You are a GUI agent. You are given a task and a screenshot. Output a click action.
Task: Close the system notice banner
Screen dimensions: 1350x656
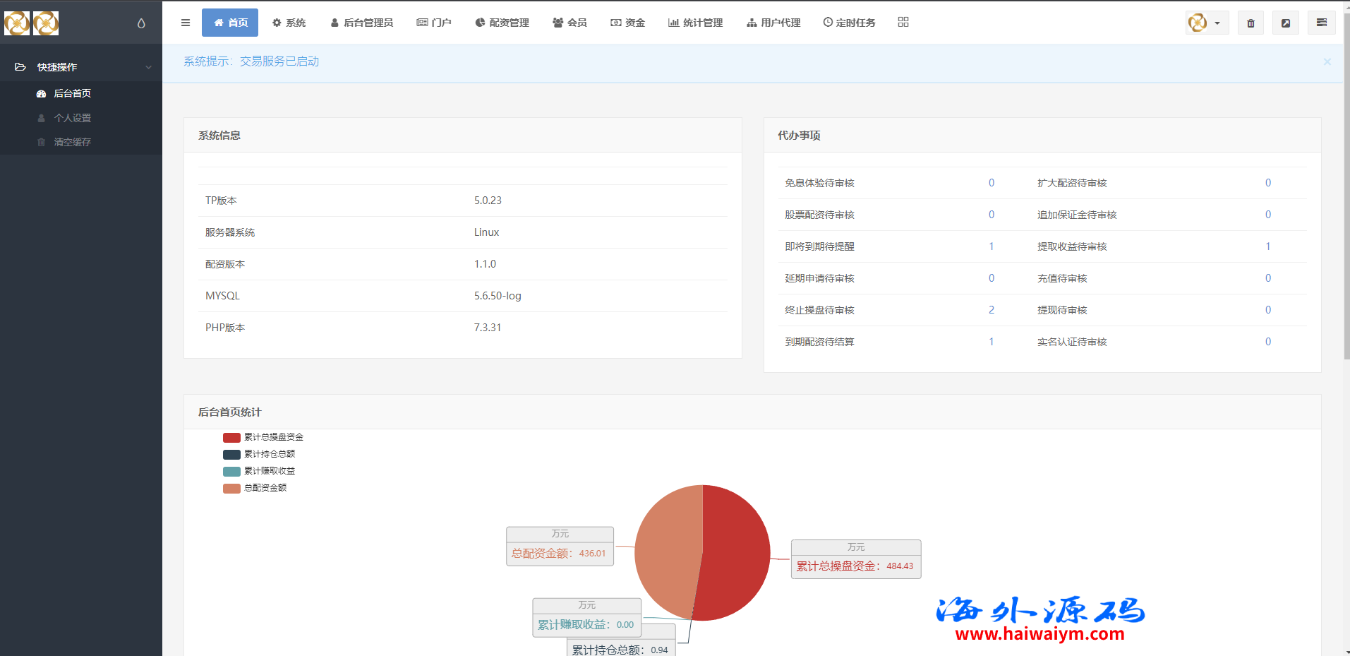1327,62
